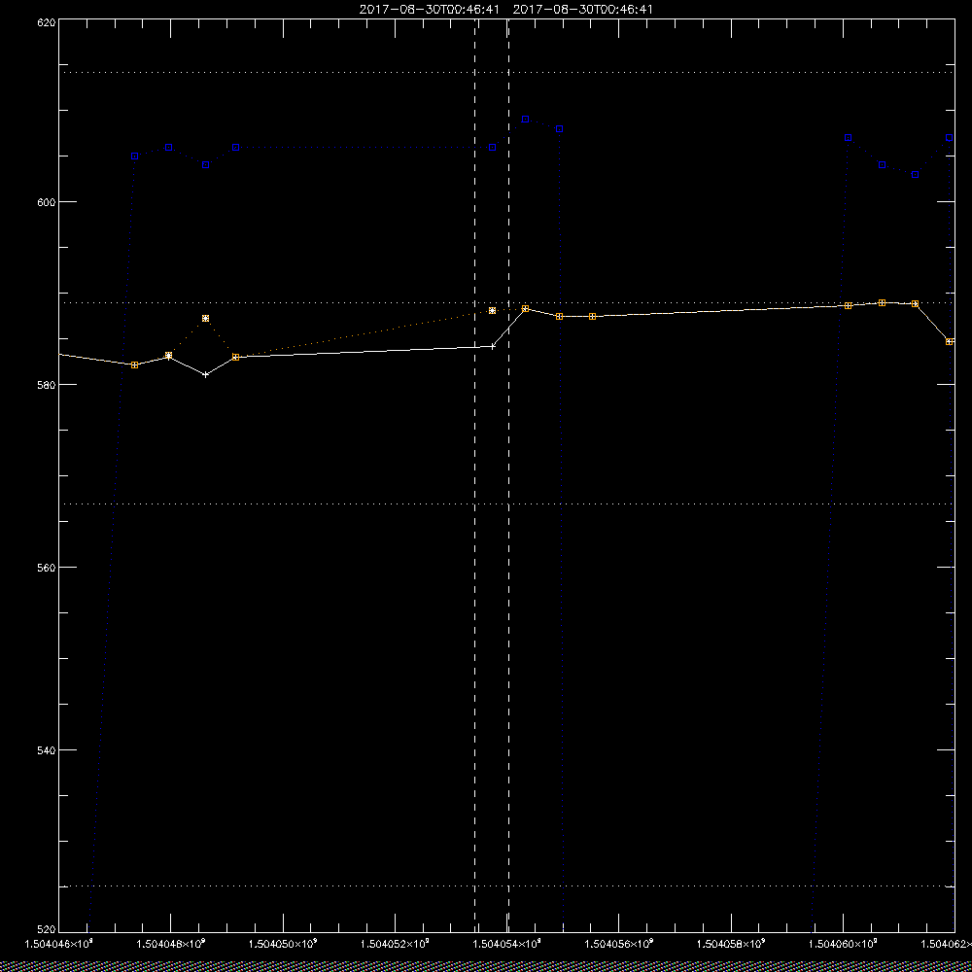The height and width of the screenshot is (972, 972).
Task: Click the left title timestamp 2017-08-30T00:46:41
Action: point(429,10)
